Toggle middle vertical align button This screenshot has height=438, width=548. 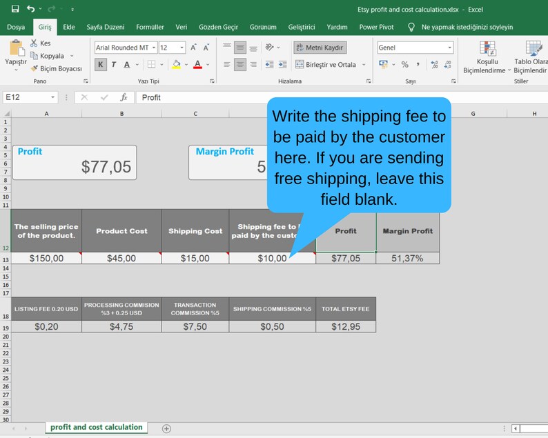pos(240,47)
